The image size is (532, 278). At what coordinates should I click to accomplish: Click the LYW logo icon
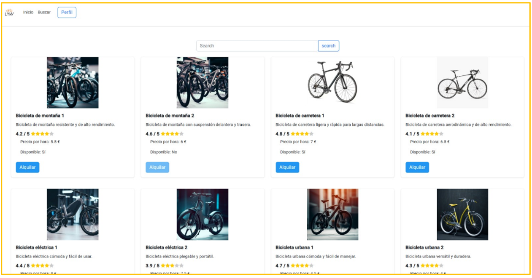(x=9, y=13)
